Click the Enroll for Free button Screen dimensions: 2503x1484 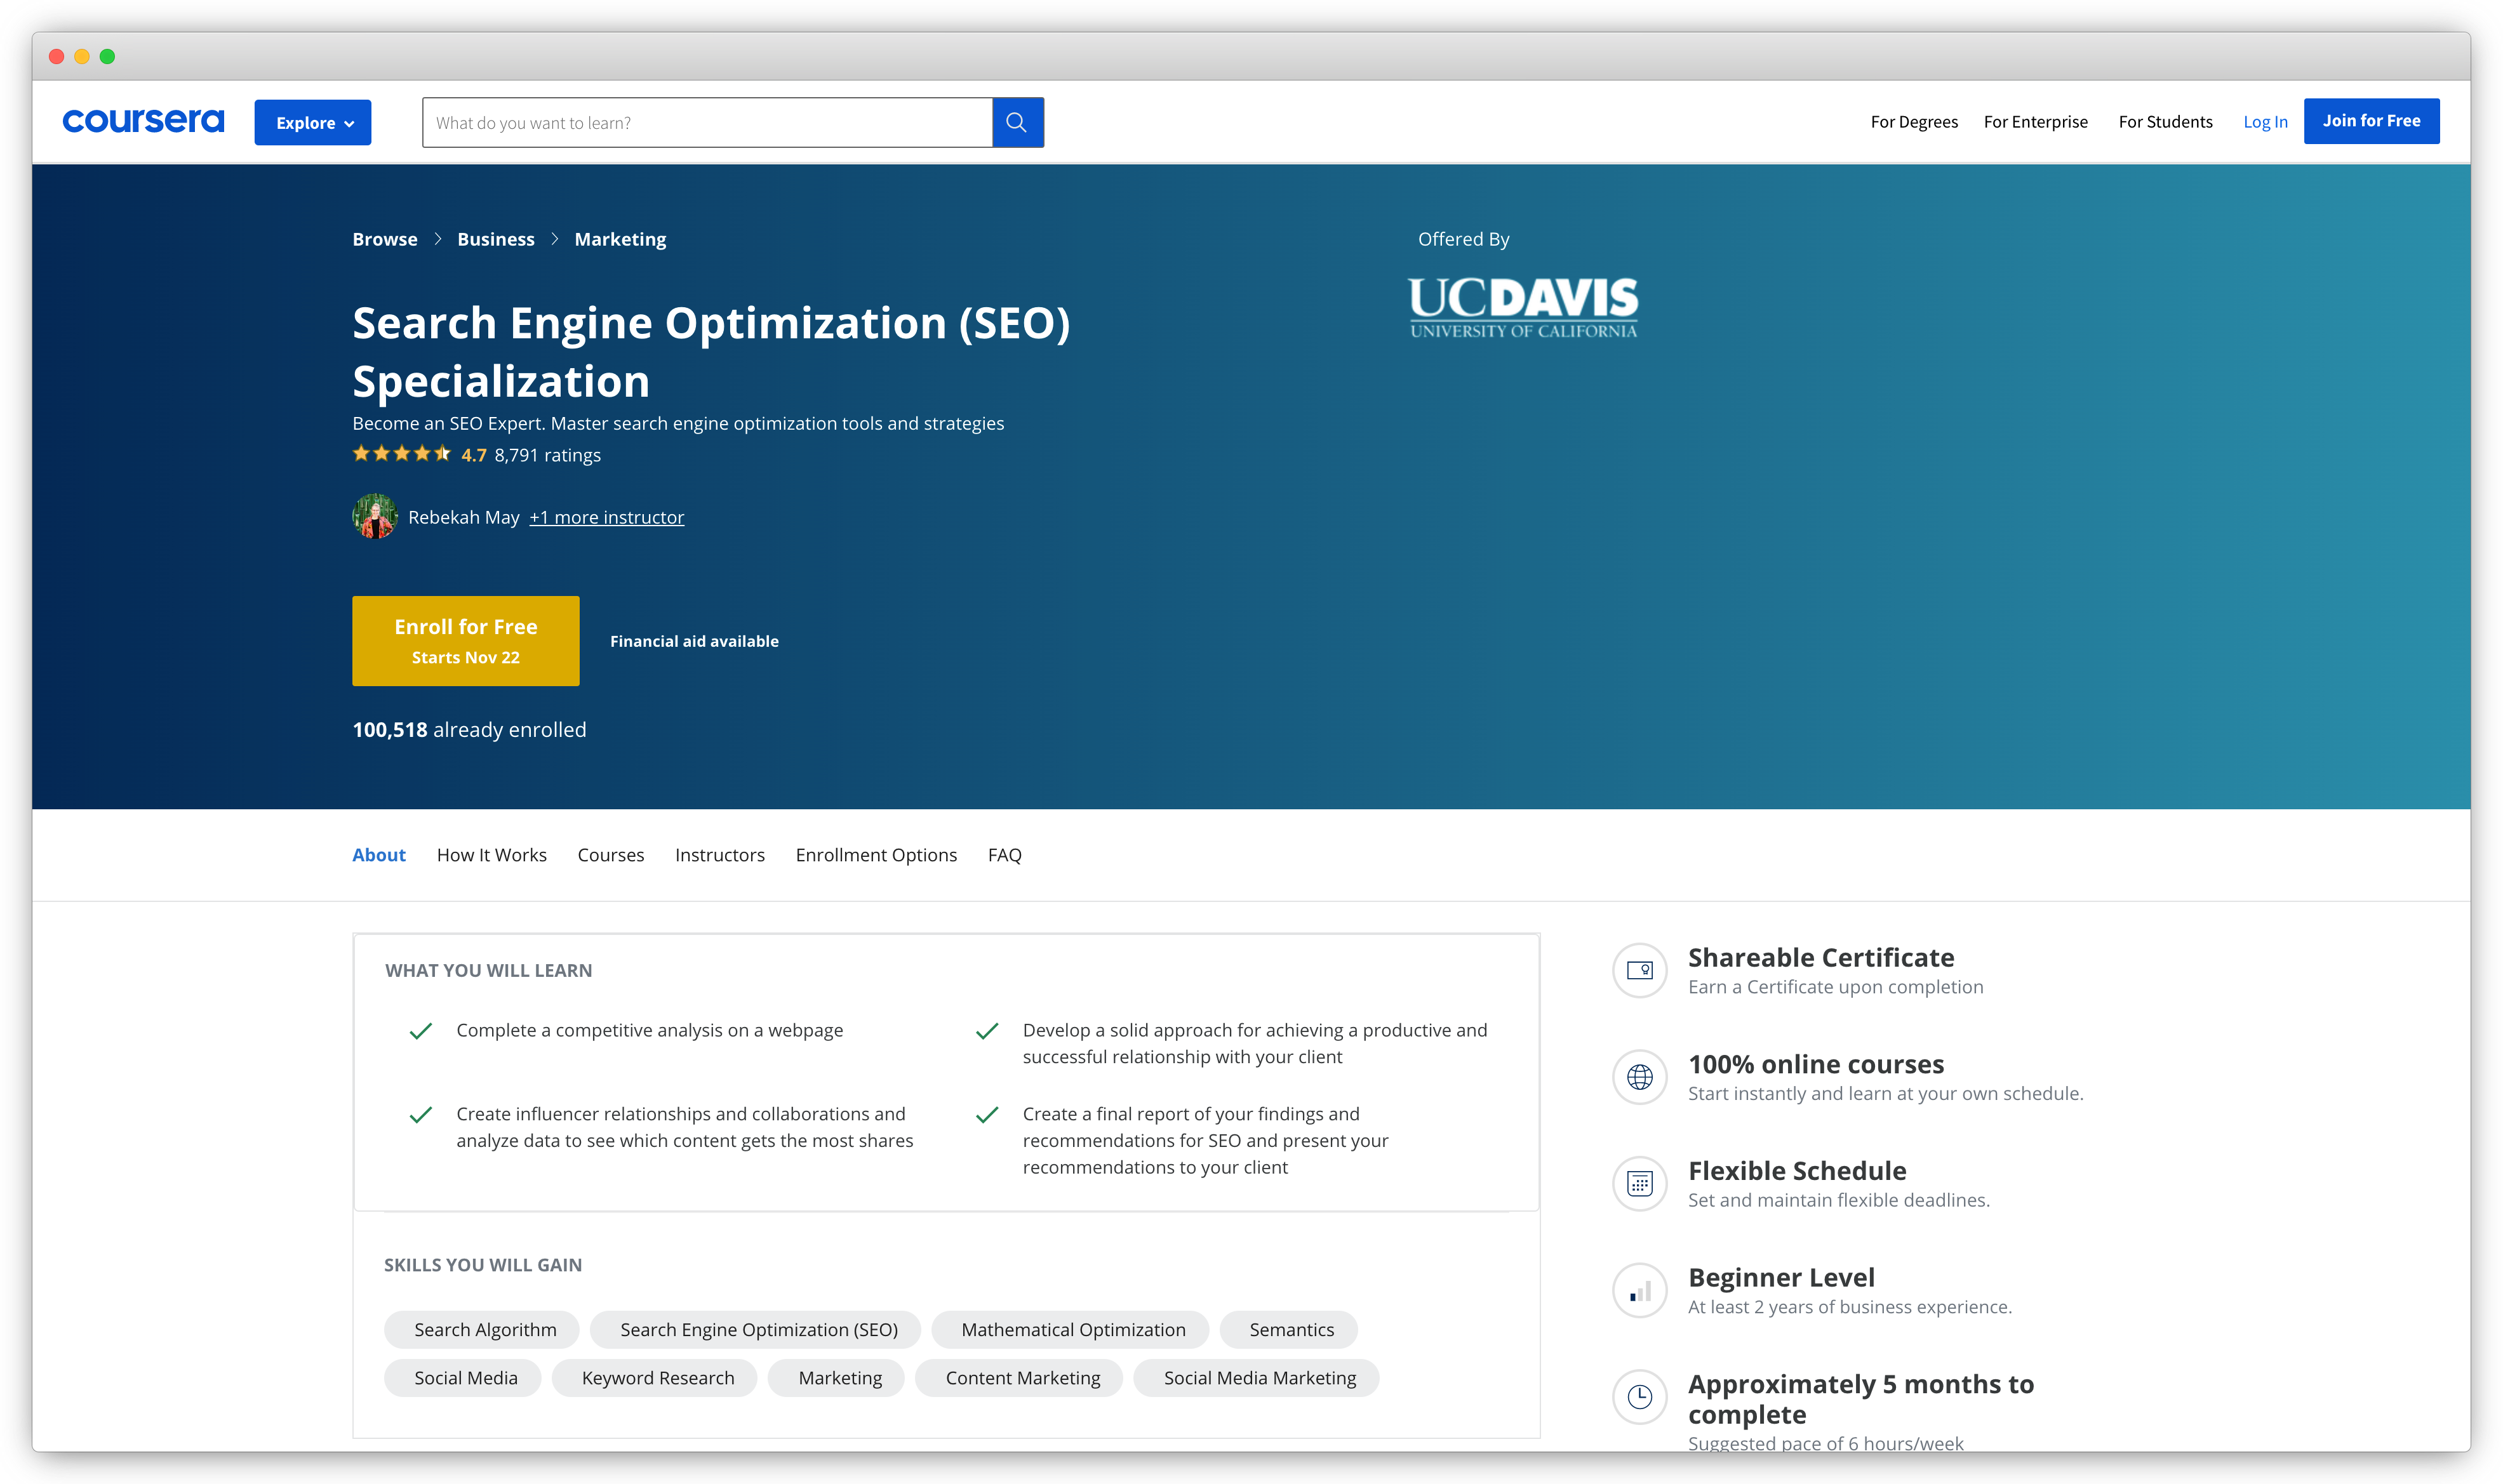coord(465,641)
